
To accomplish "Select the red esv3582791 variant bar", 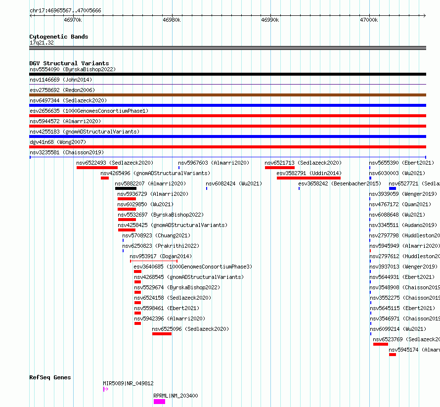I will (x=308, y=178).
